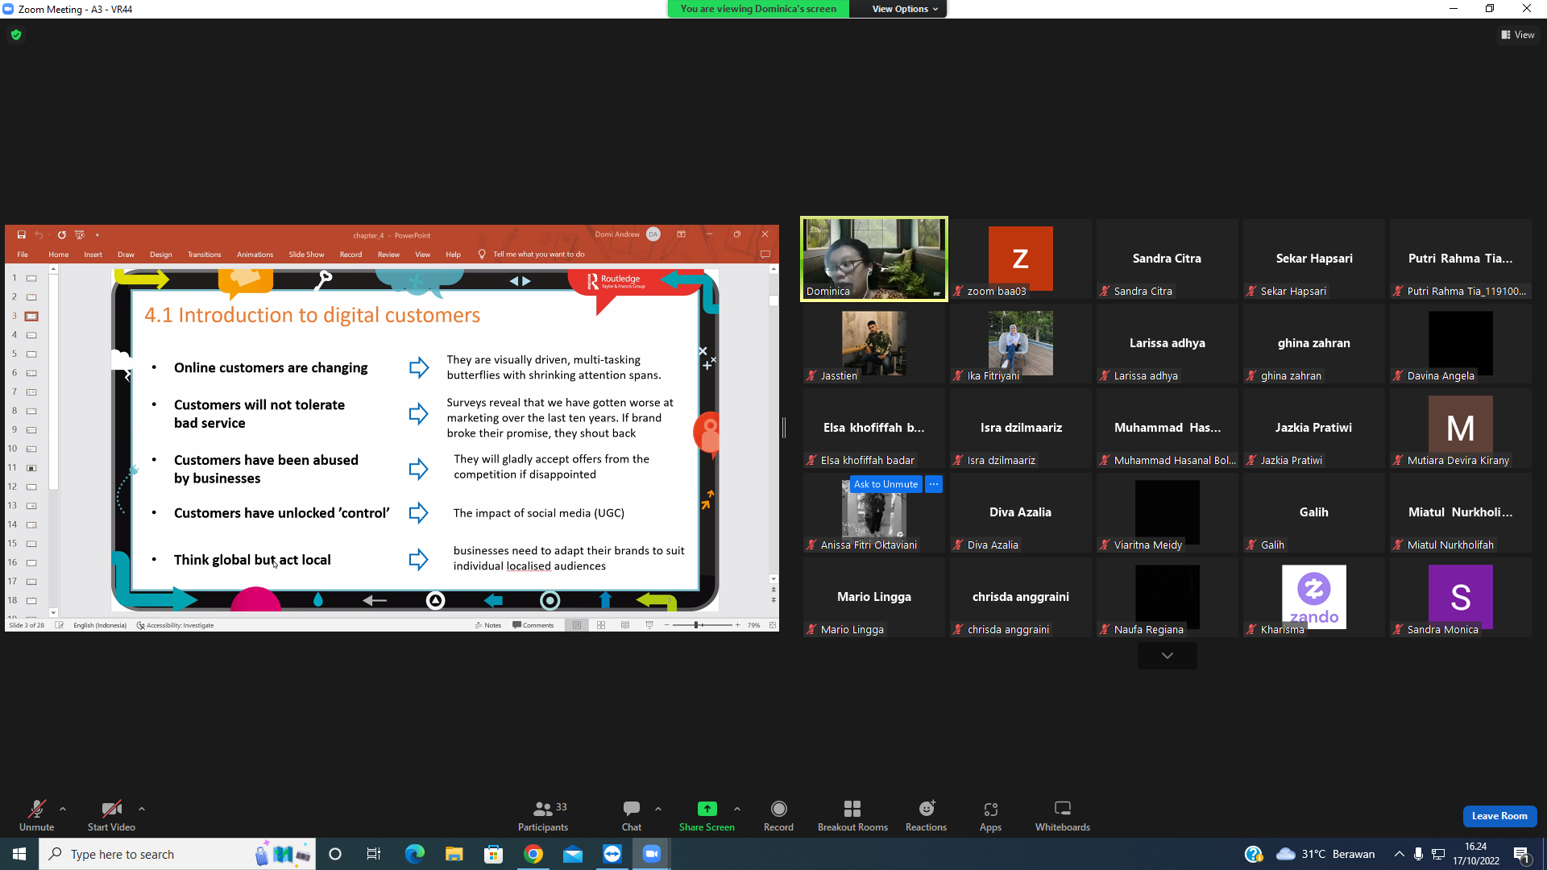
Task: Switch to Normal view in PowerPoint status bar
Action: [577, 625]
